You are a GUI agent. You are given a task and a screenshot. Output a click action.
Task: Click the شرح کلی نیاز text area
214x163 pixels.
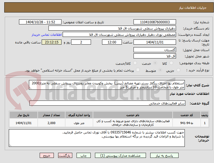click(x=107, y=85)
